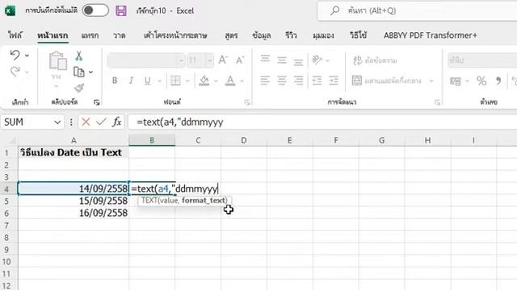517x290 pixels.
Task: Toggle Underline formatting
Action: tap(147, 81)
